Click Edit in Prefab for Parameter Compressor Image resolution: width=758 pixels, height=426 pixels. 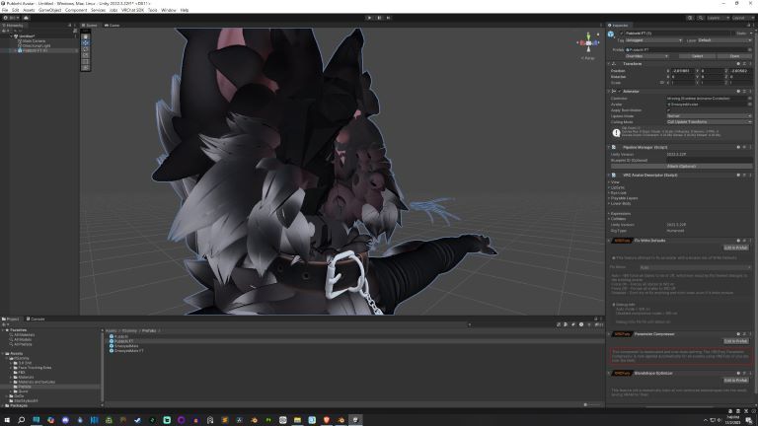(735, 341)
